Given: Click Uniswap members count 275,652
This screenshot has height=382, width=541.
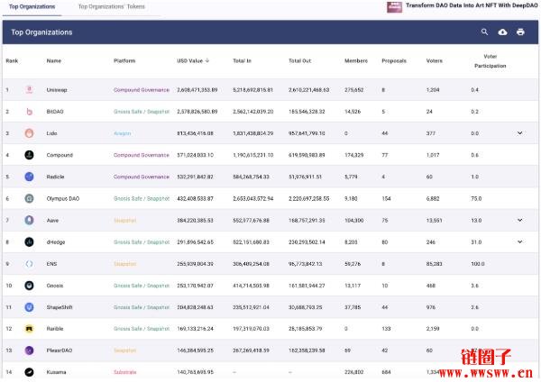Looking at the screenshot, I should tap(354, 89).
